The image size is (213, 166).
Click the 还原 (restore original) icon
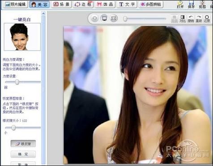207,19
